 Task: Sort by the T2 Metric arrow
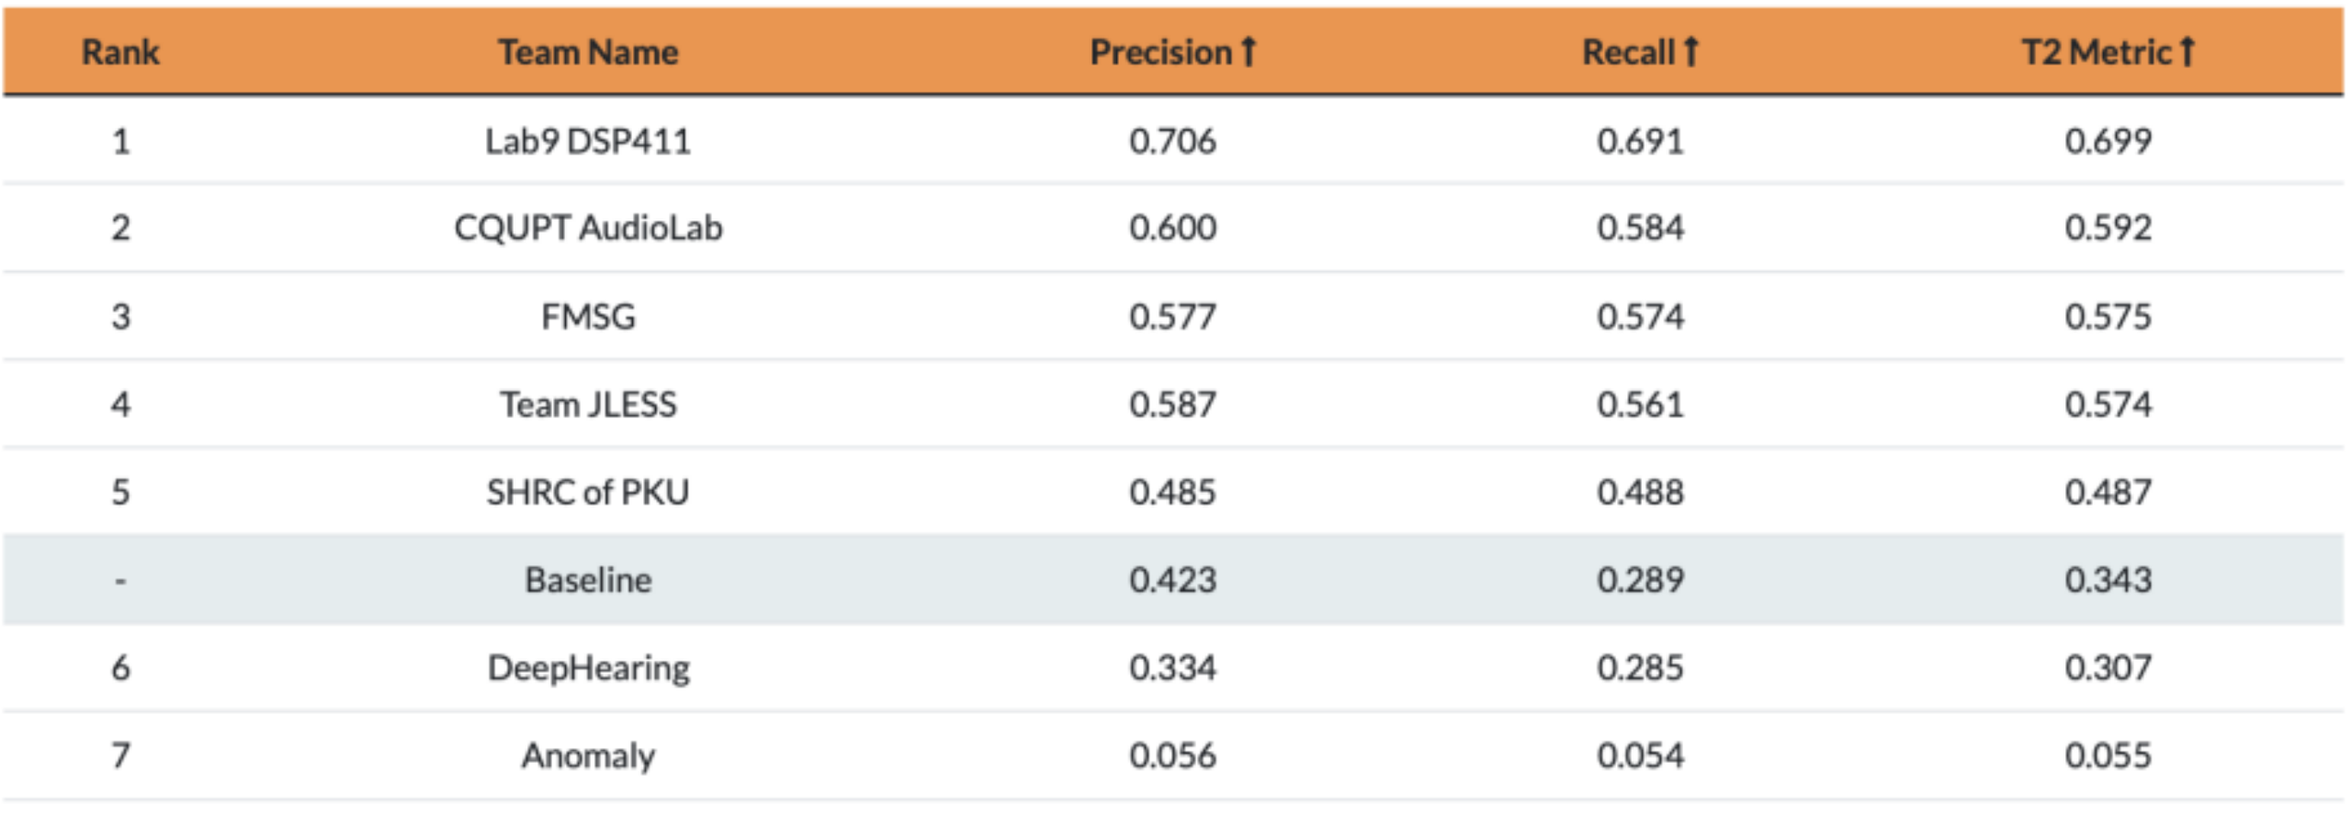click(x=2187, y=52)
